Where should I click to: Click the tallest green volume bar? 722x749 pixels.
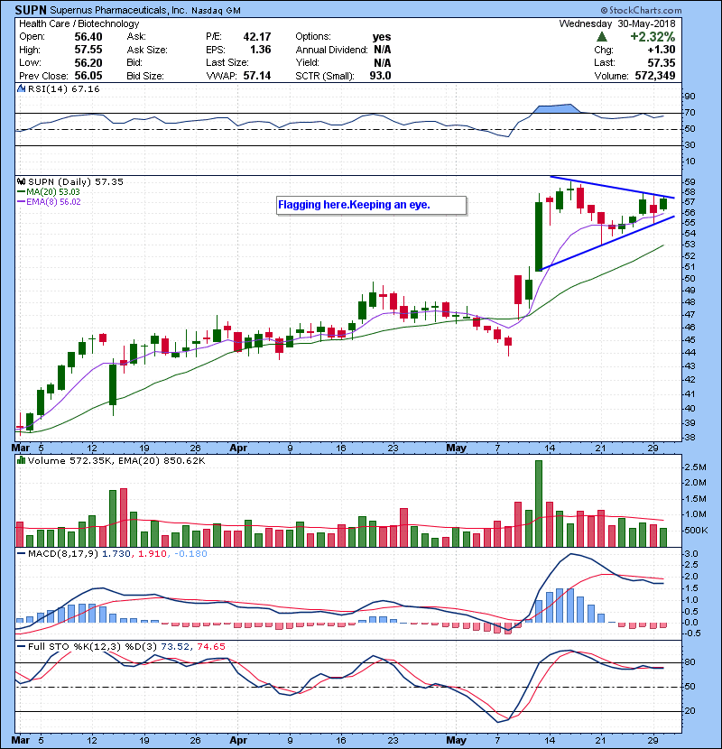pyautogui.click(x=539, y=504)
